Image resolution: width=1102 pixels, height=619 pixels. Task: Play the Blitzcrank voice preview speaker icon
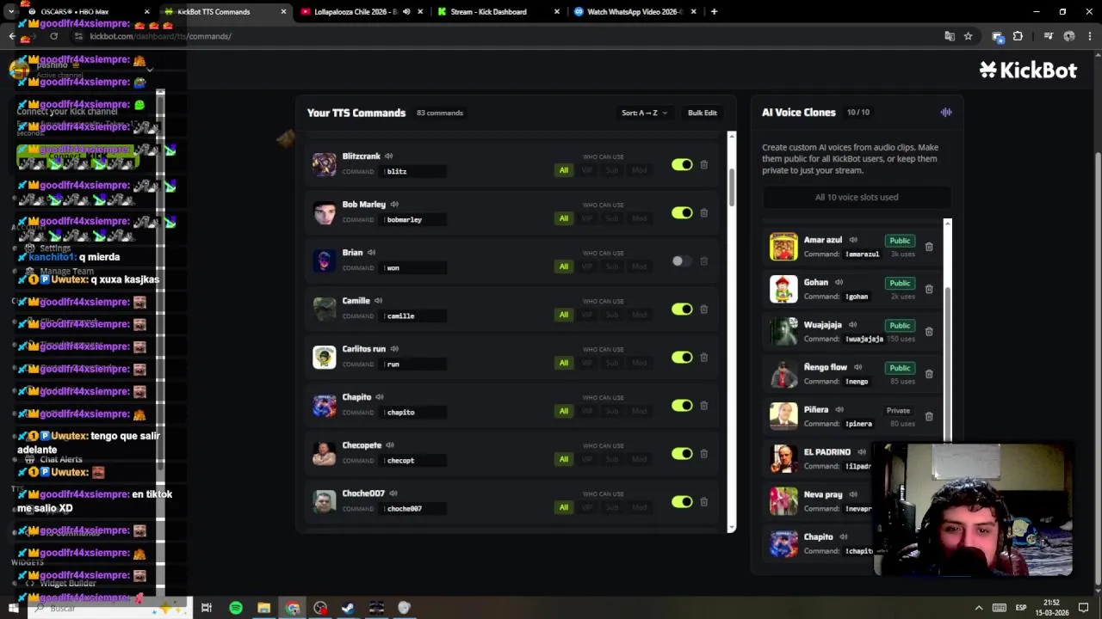click(x=388, y=156)
